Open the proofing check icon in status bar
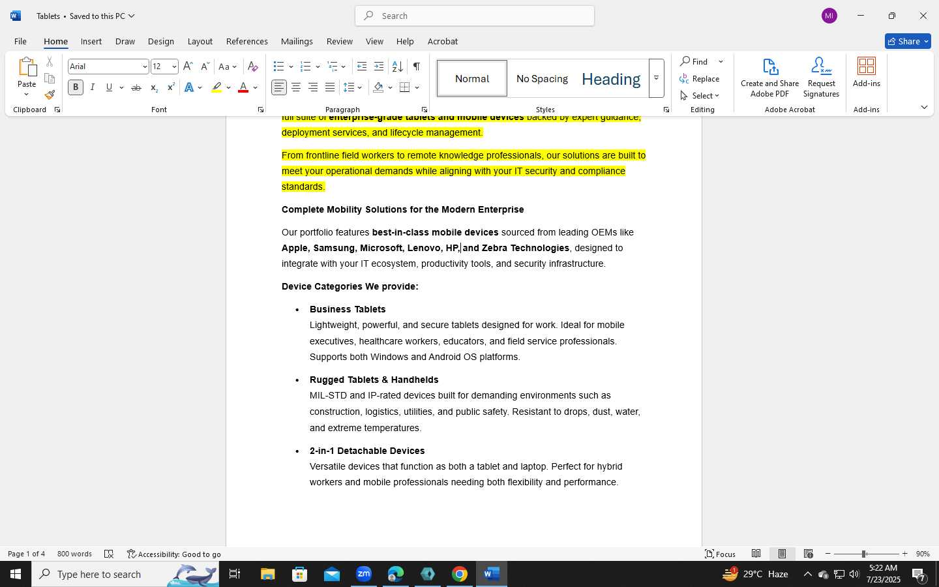 coord(109,554)
